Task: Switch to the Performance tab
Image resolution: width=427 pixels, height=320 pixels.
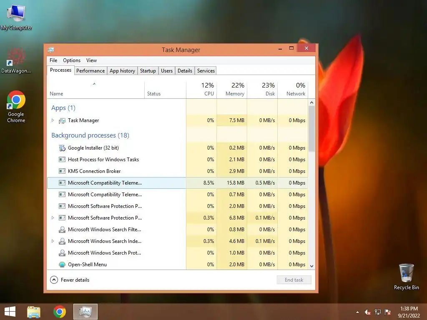Action: [x=90, y=71]
